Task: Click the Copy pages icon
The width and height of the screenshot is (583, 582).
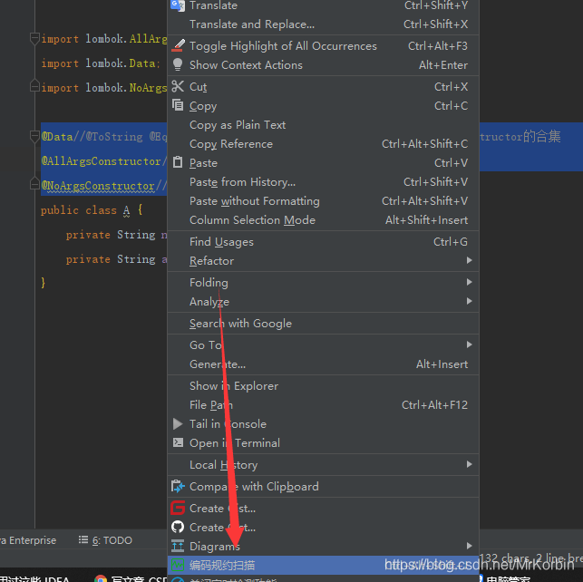Action: tap(178, 105)
